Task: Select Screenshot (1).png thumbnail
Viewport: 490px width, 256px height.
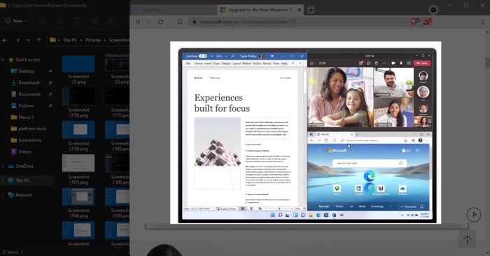Action: 78,64
